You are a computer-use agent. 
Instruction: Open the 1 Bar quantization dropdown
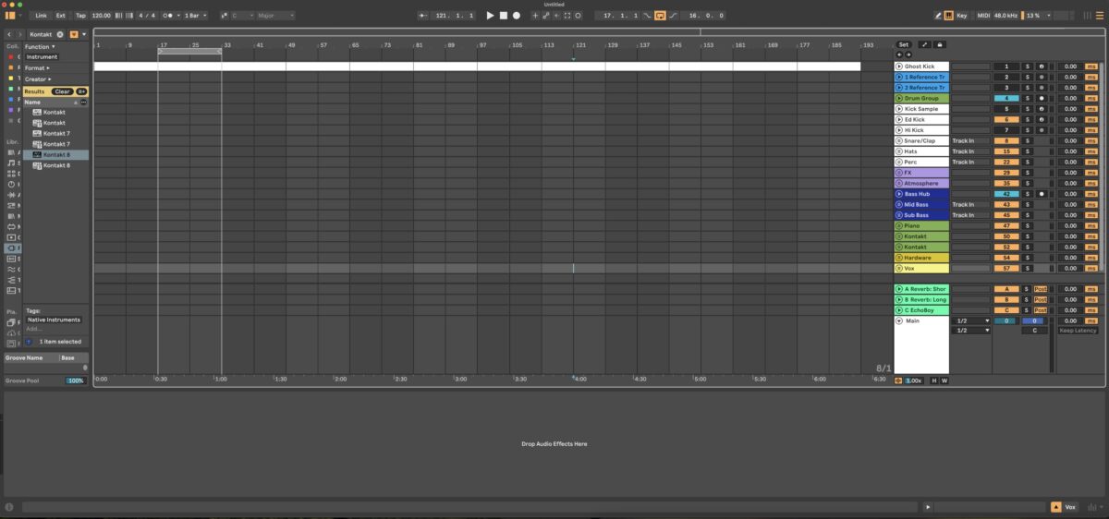pos(195,16)
